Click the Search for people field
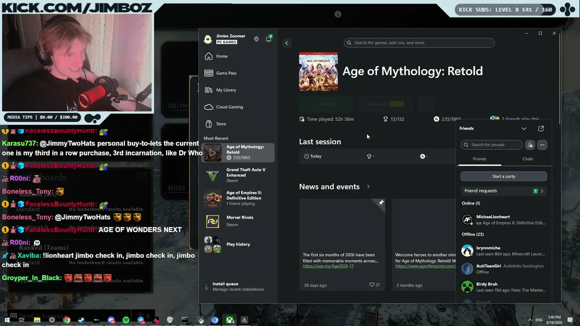Screen dimensions: 580x326 pos(492,145)
